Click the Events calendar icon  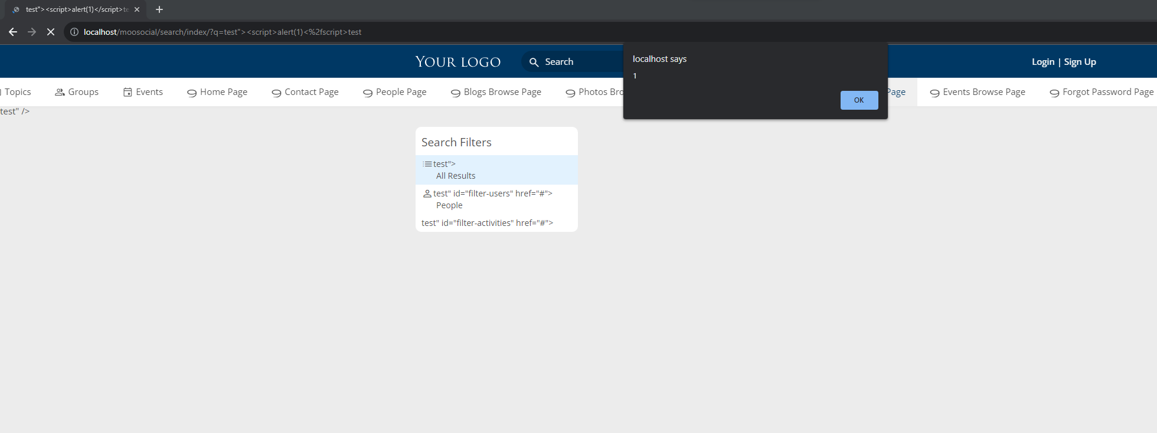[x=128, y=92]
